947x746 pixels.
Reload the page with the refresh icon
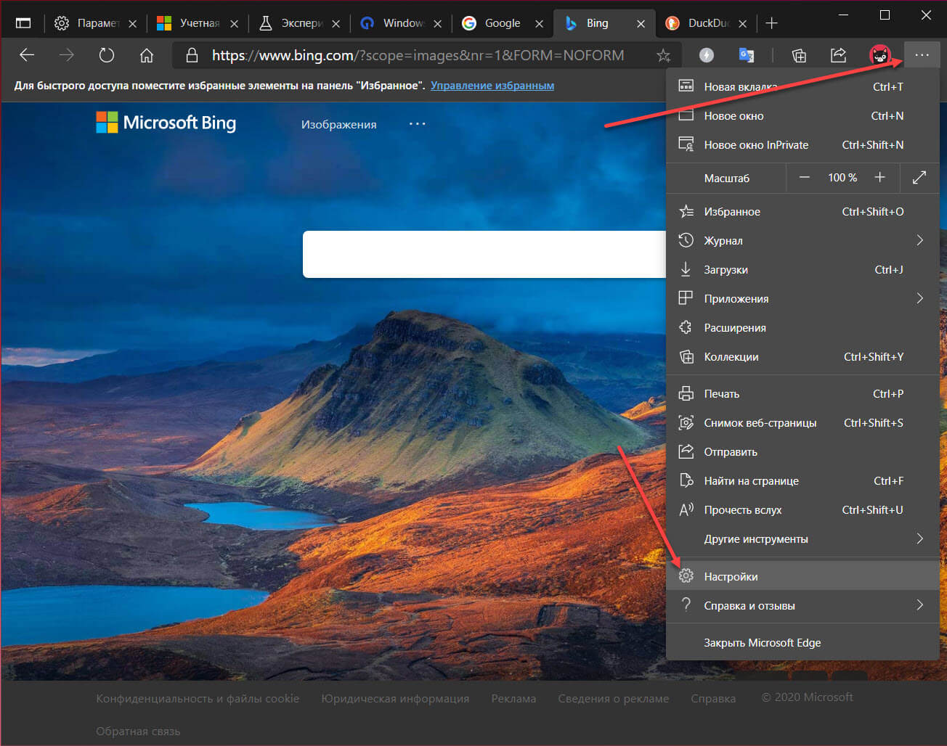(107, 55)
